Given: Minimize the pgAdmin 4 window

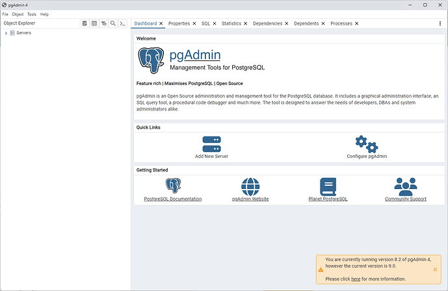Looking at the screenshot, I should click(x=410, y=5).
